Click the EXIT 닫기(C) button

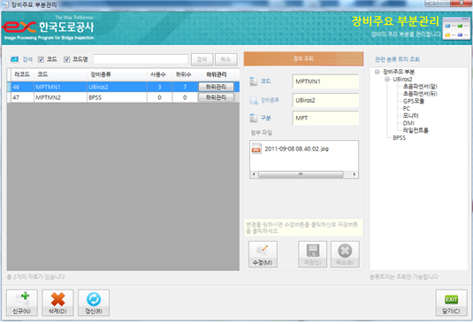pos(451,303)
